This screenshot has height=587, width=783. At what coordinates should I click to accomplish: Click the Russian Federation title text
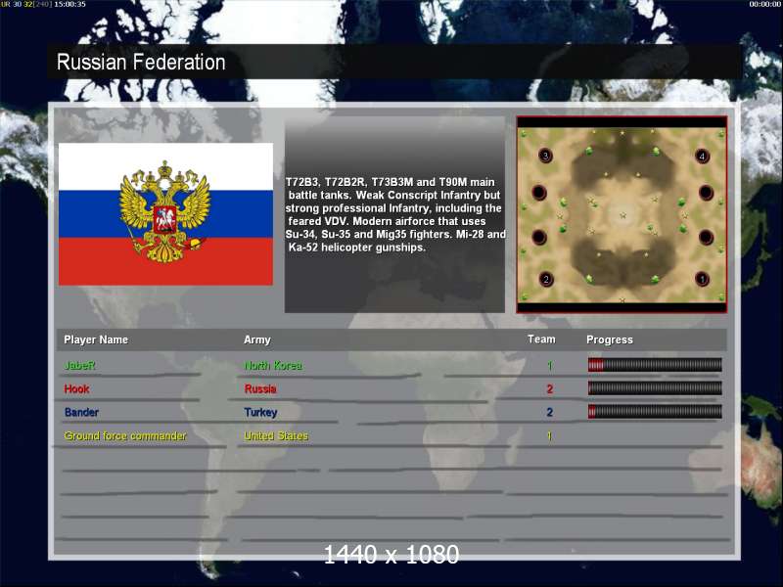(141, 63)
